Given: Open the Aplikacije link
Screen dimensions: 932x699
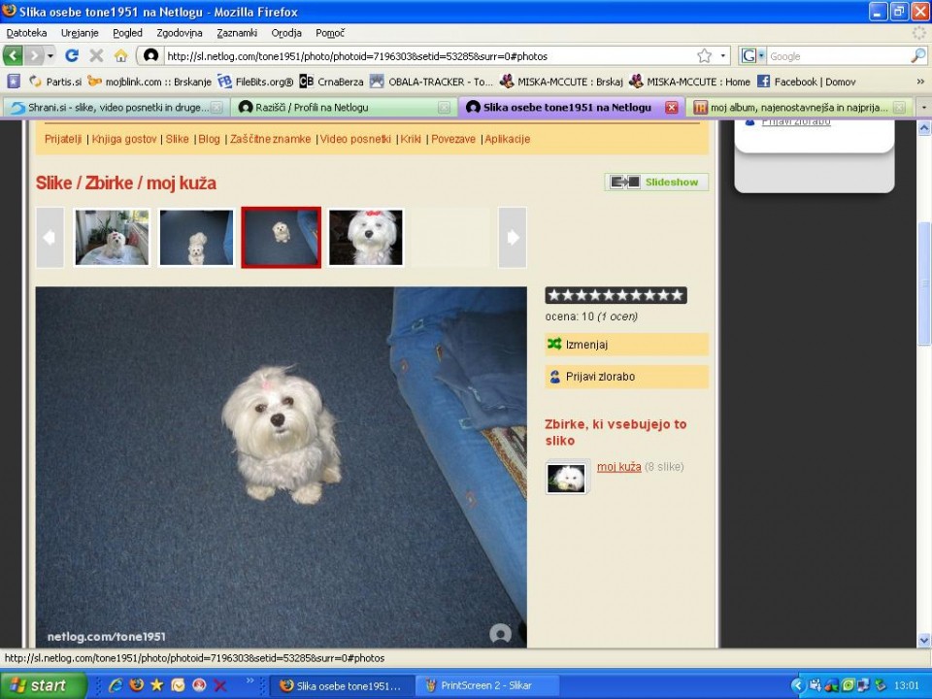Looking at the screenshot, I should (507, 139).
